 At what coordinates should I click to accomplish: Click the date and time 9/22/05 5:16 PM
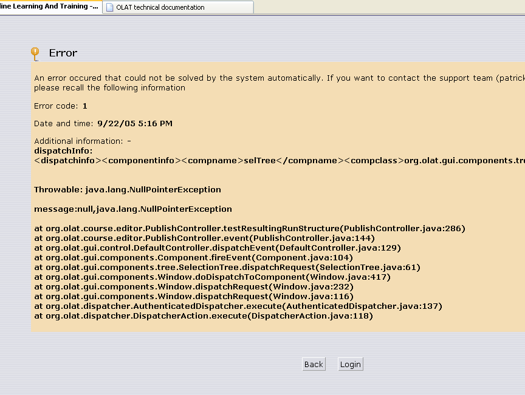[x=135, y=124]
